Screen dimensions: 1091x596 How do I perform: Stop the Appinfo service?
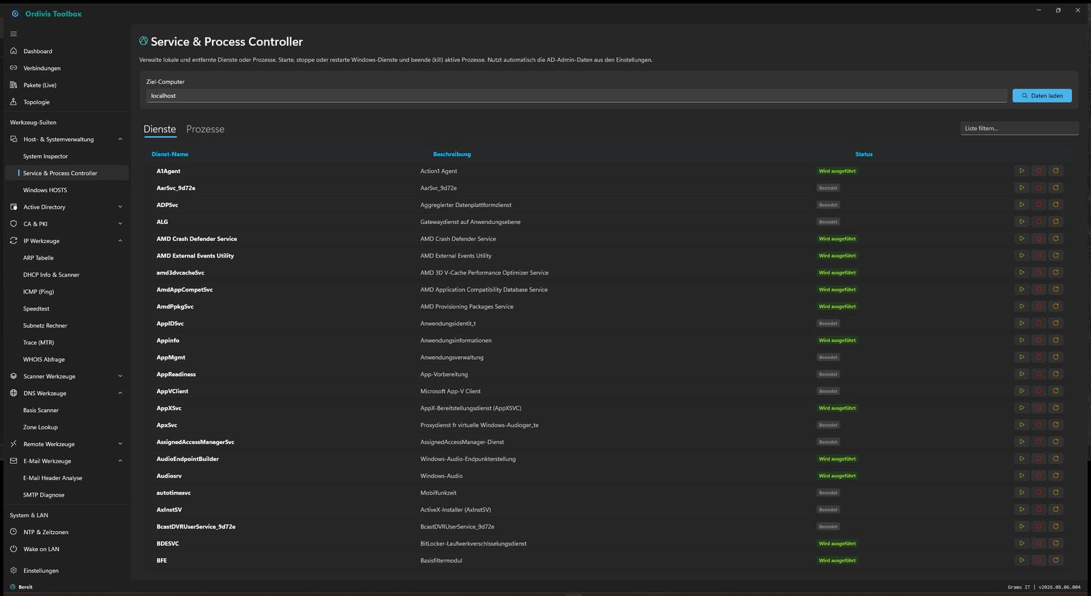[1038, 340]
